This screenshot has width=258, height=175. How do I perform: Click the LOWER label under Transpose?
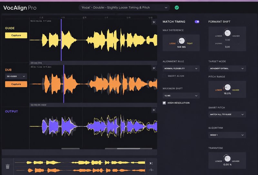point(219,161)
